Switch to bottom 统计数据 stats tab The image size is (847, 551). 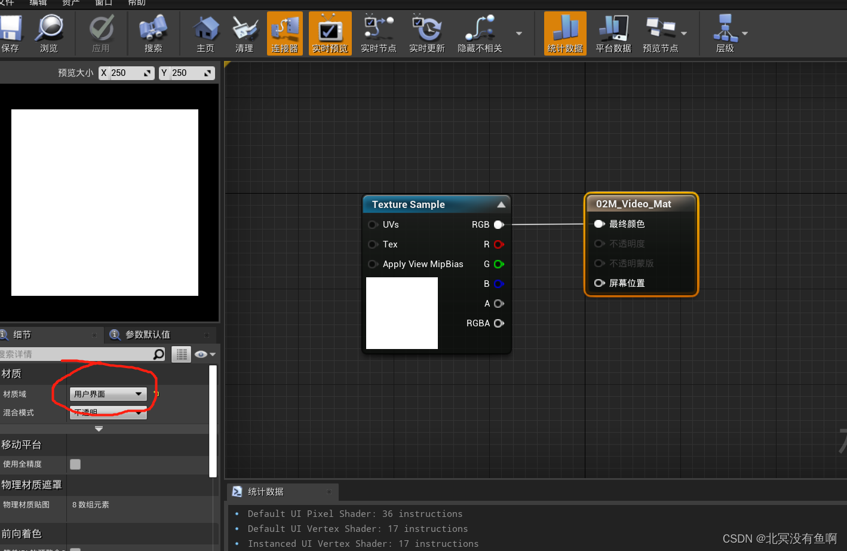(x=266, y=492)
